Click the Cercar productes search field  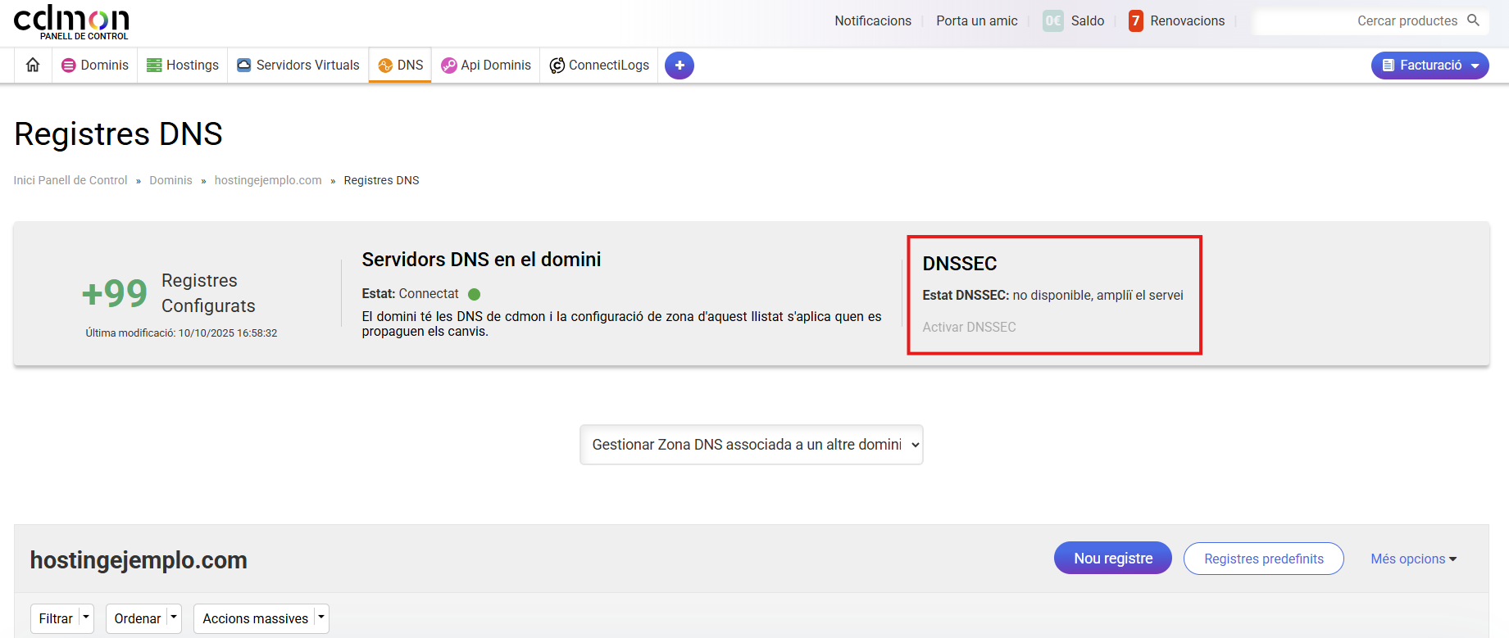point(1361,21)
